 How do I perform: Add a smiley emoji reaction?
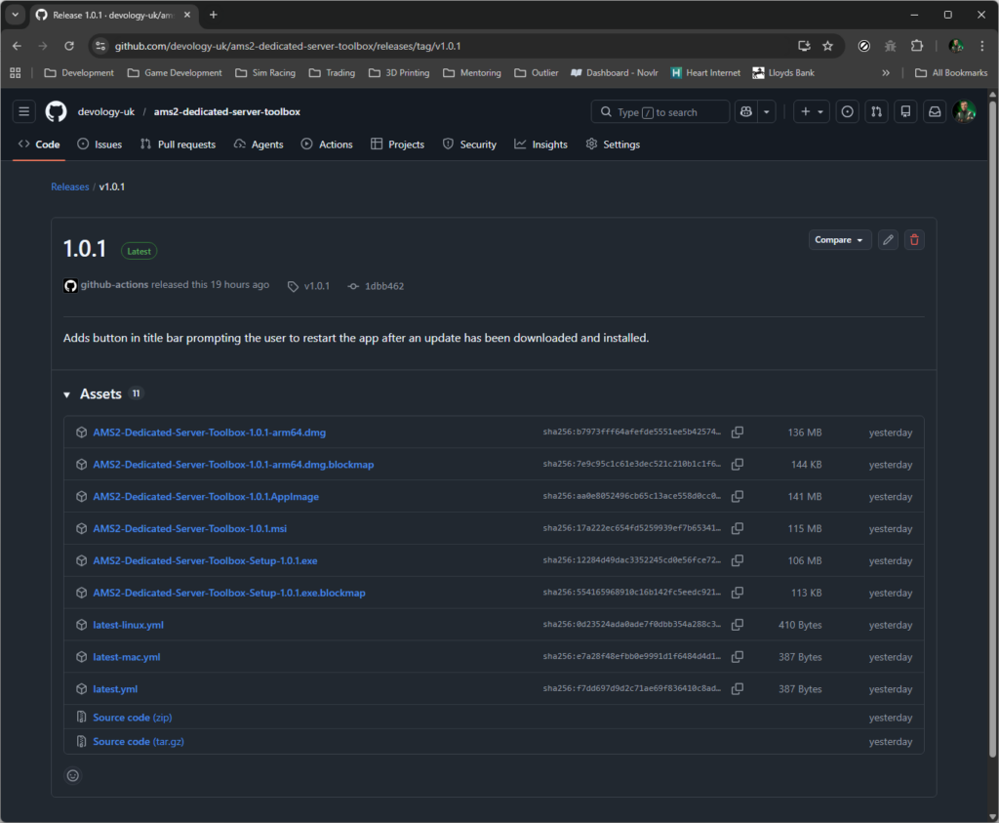[72, 776]
